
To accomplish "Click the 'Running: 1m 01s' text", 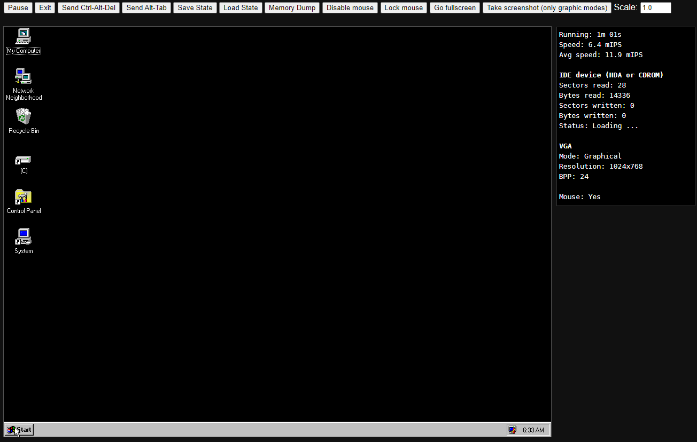I will (x=590, y=35).
